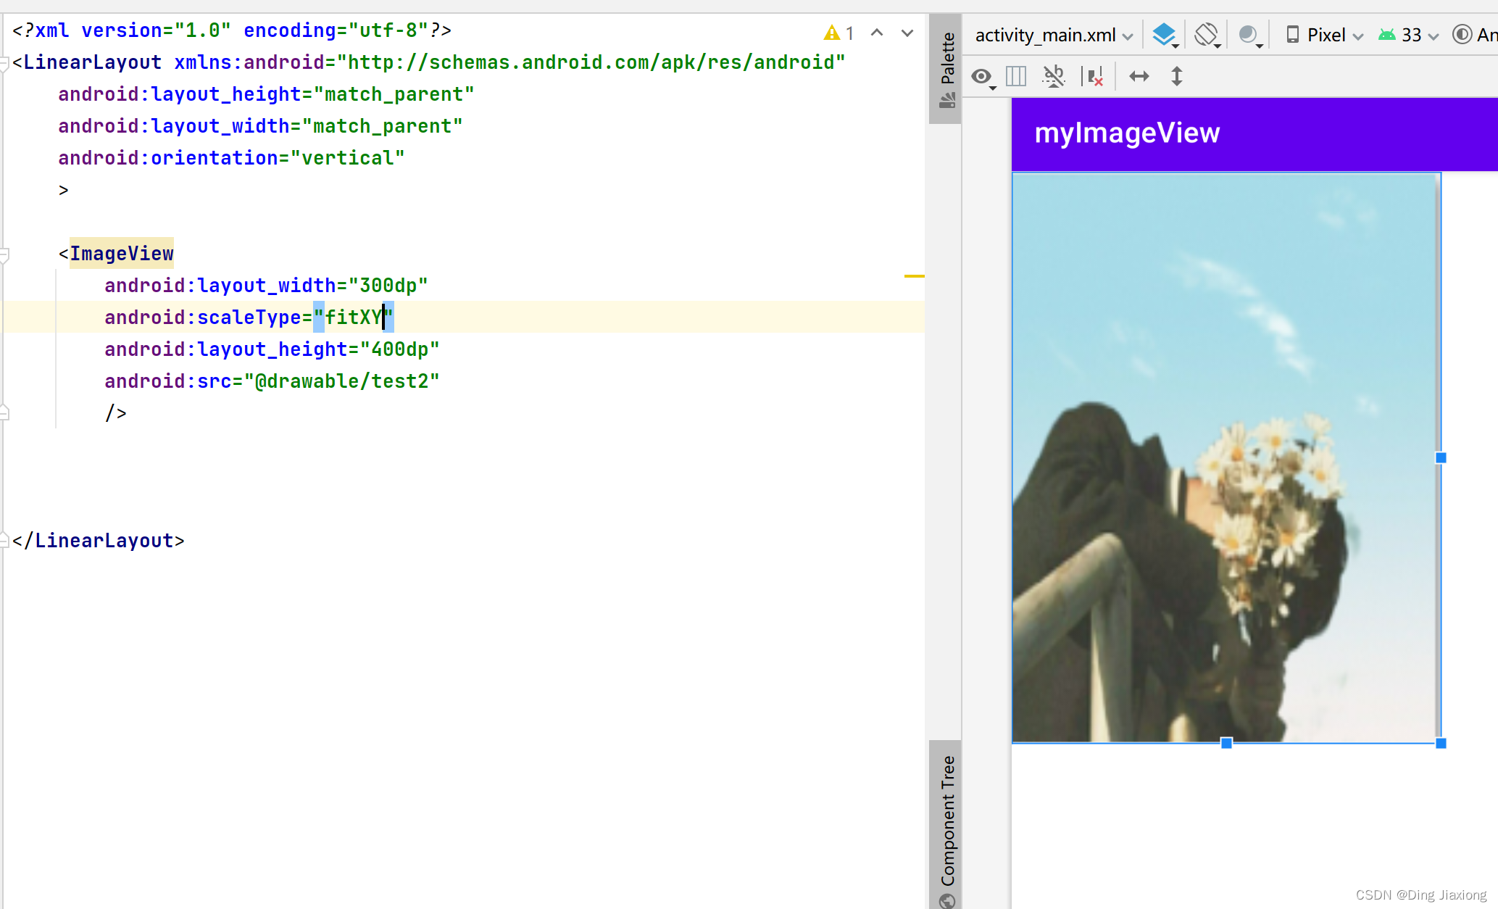Click the yellow warning indicator icon

(832, 33)
